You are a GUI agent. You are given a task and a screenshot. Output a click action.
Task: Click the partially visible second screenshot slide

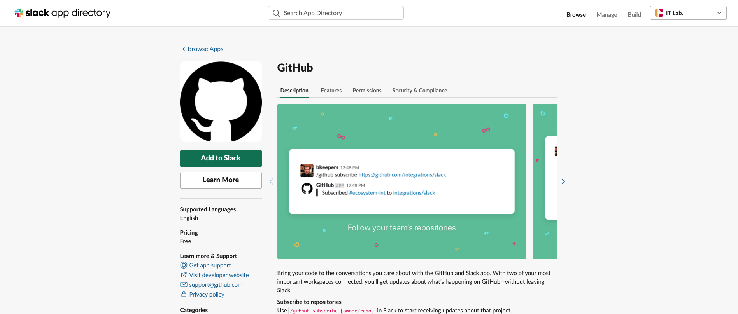545,181
